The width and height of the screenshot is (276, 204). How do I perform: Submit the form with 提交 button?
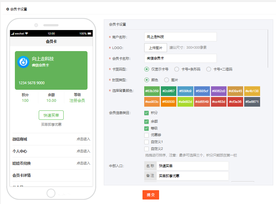(150, 195)
